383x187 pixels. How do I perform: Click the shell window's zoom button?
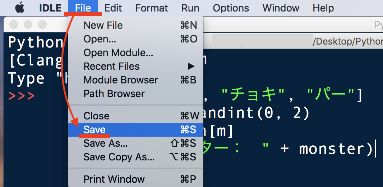(x=42, y=24)
